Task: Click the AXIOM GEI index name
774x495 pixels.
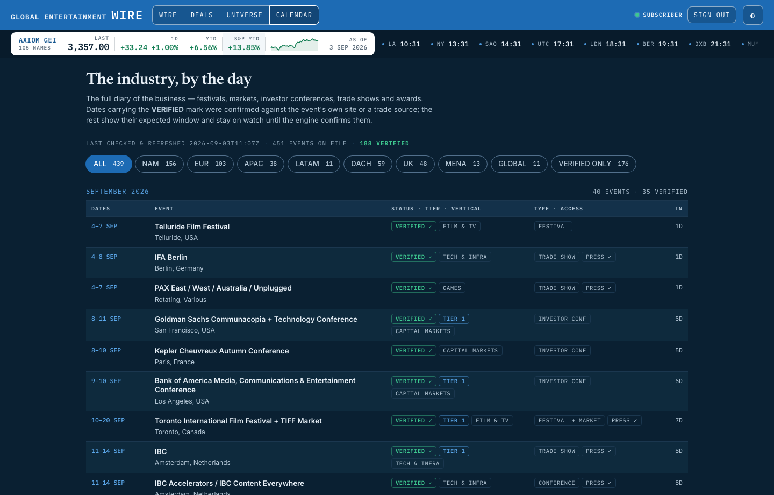Action: tap(38, 40)
